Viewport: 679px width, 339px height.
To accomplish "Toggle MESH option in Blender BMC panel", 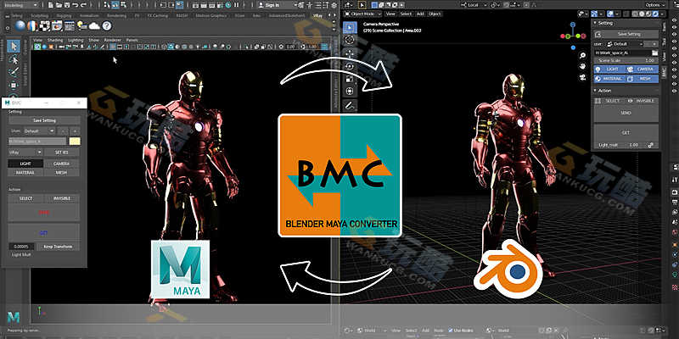I will [x=643, y=79].
